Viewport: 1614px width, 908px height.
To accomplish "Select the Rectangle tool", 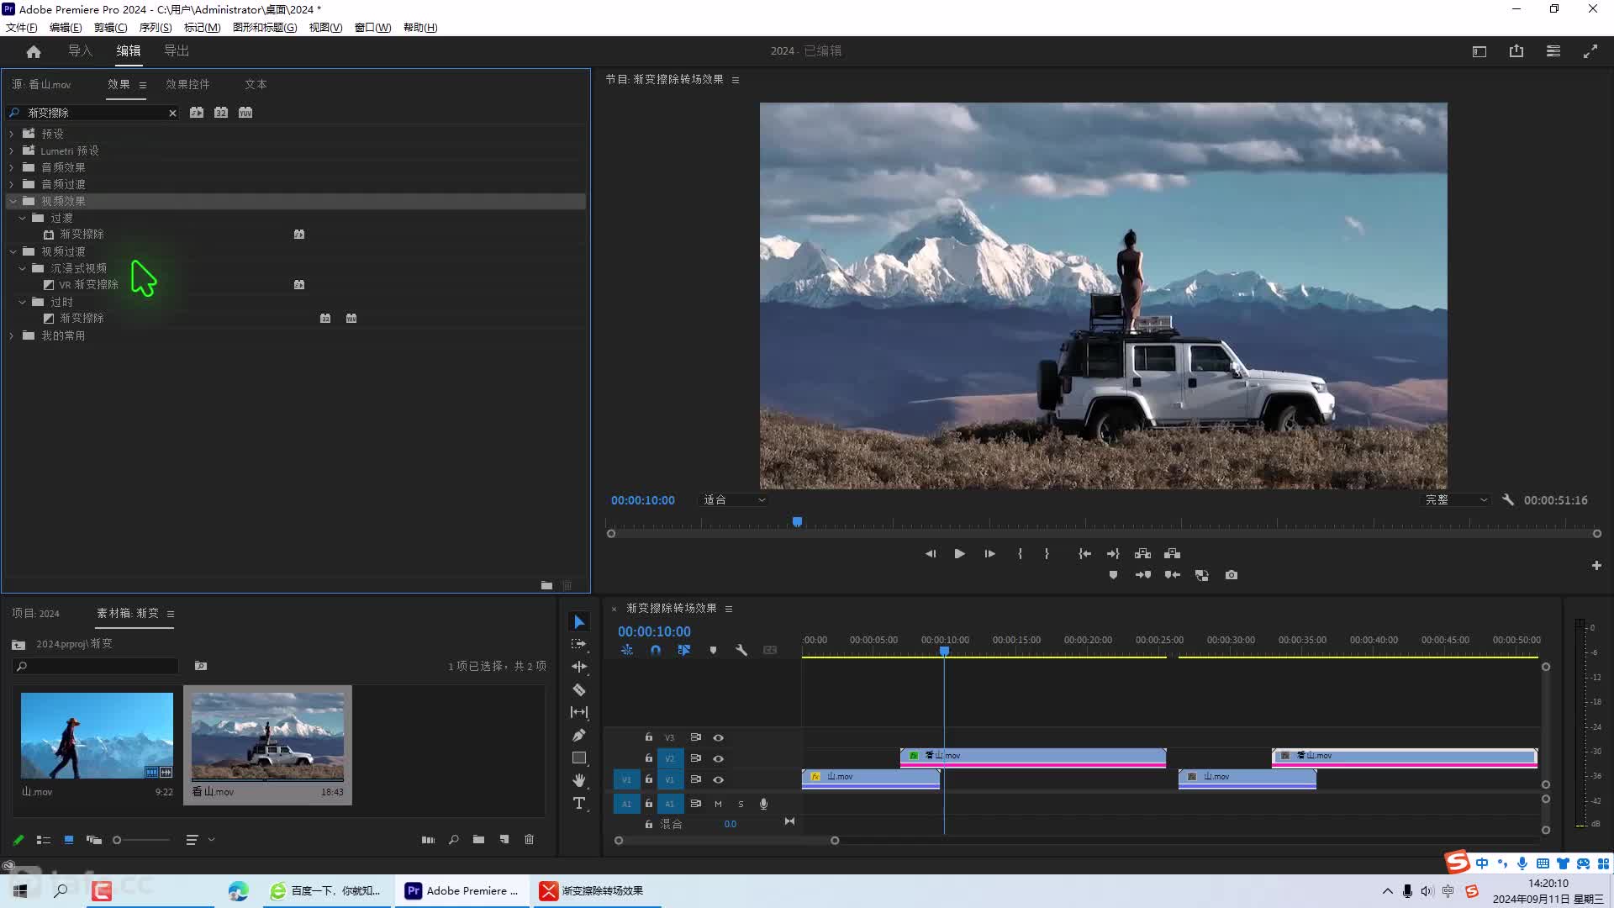I will tap(579, 758).
